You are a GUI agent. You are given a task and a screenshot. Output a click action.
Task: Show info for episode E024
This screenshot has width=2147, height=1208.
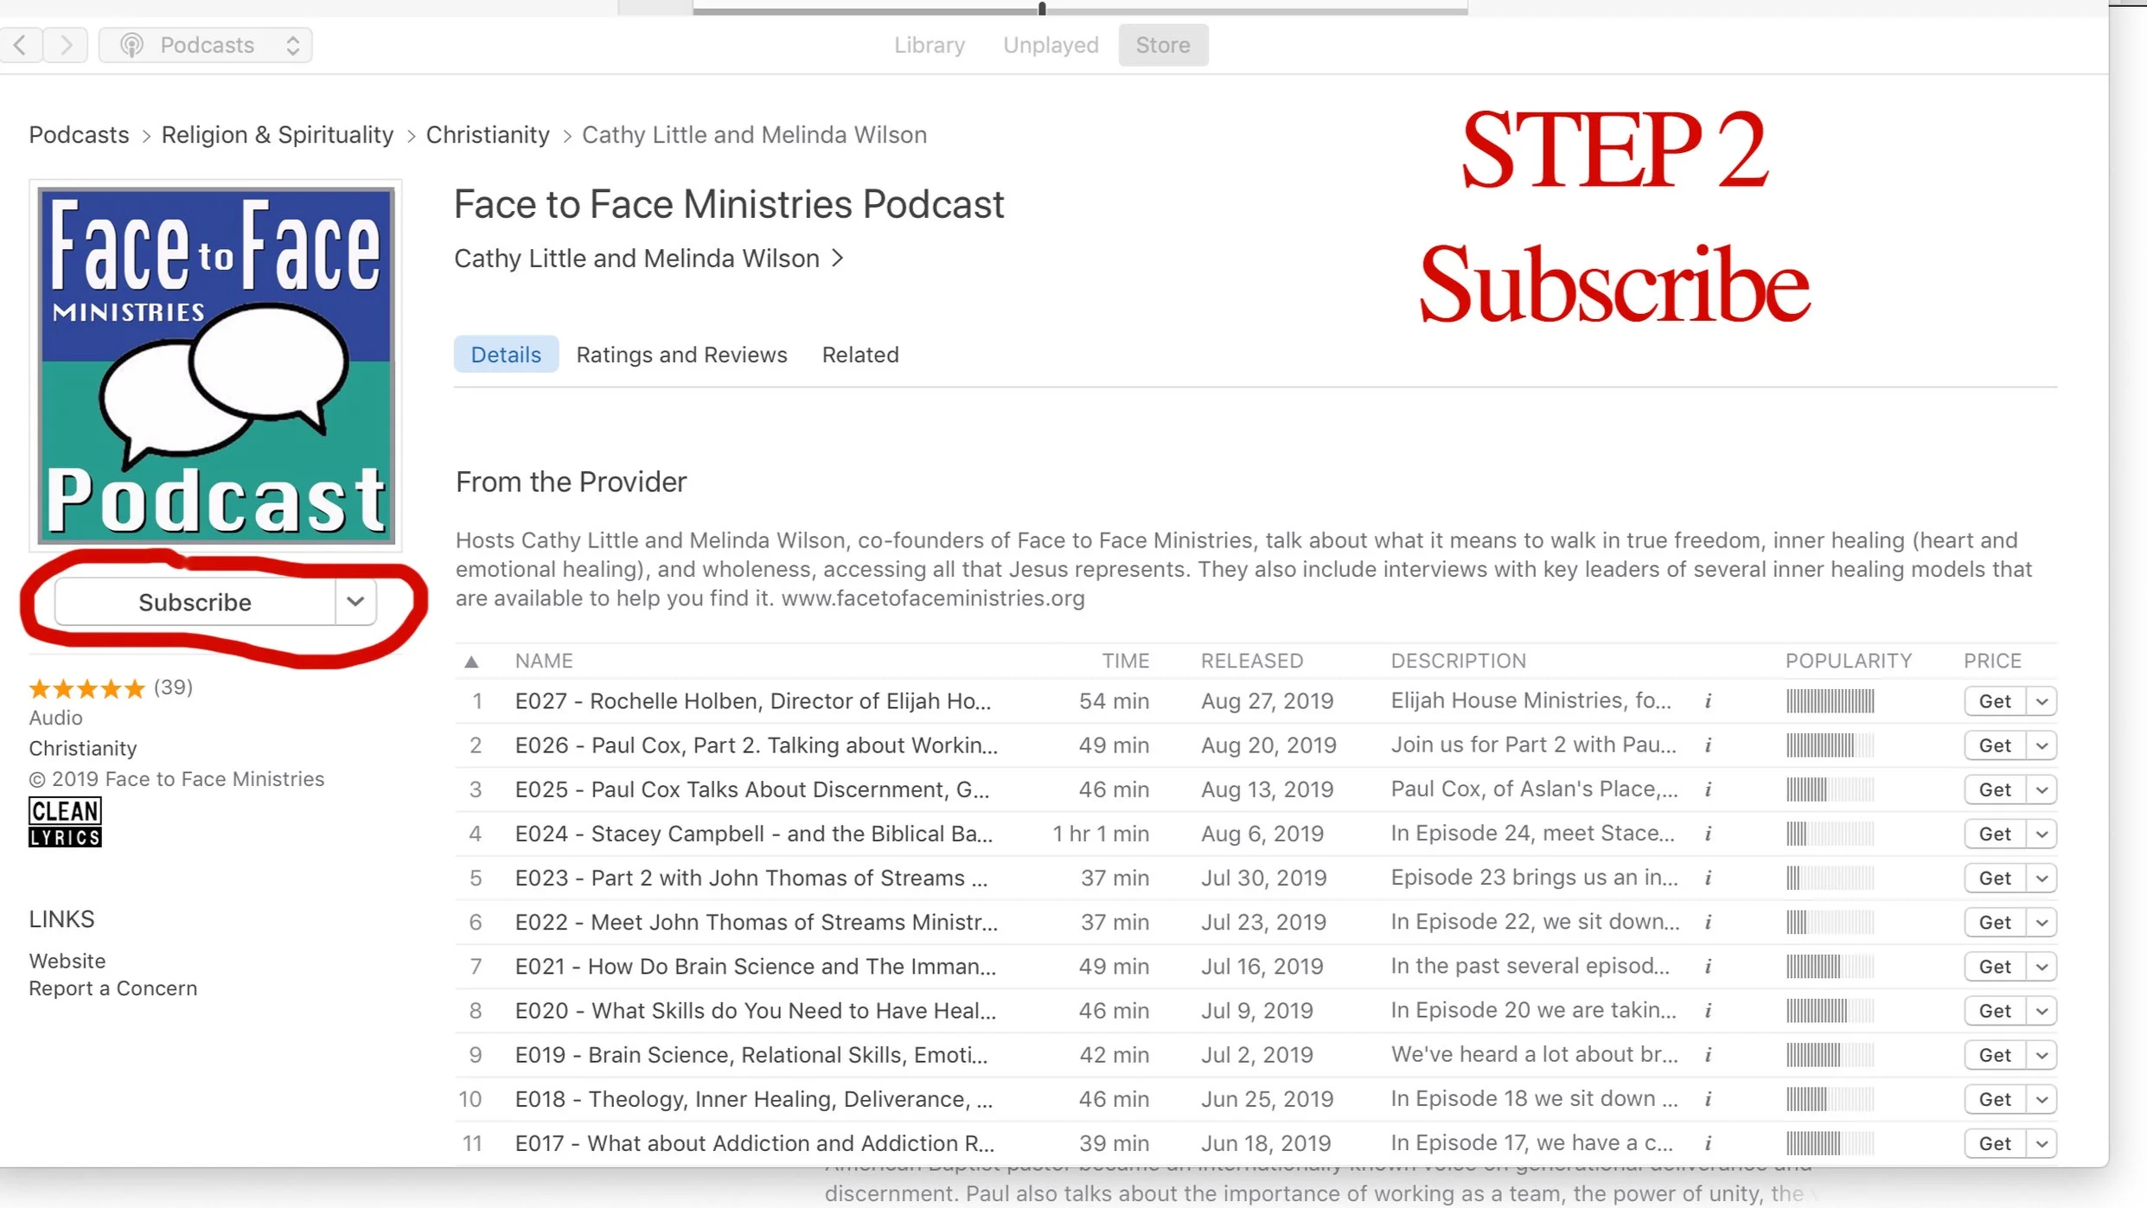(x=1709, y=834)
